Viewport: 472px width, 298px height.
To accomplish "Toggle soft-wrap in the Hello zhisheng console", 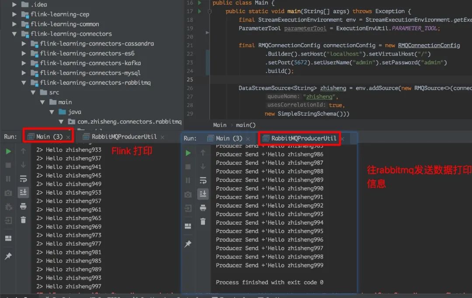I will click(x=23, y=179).
